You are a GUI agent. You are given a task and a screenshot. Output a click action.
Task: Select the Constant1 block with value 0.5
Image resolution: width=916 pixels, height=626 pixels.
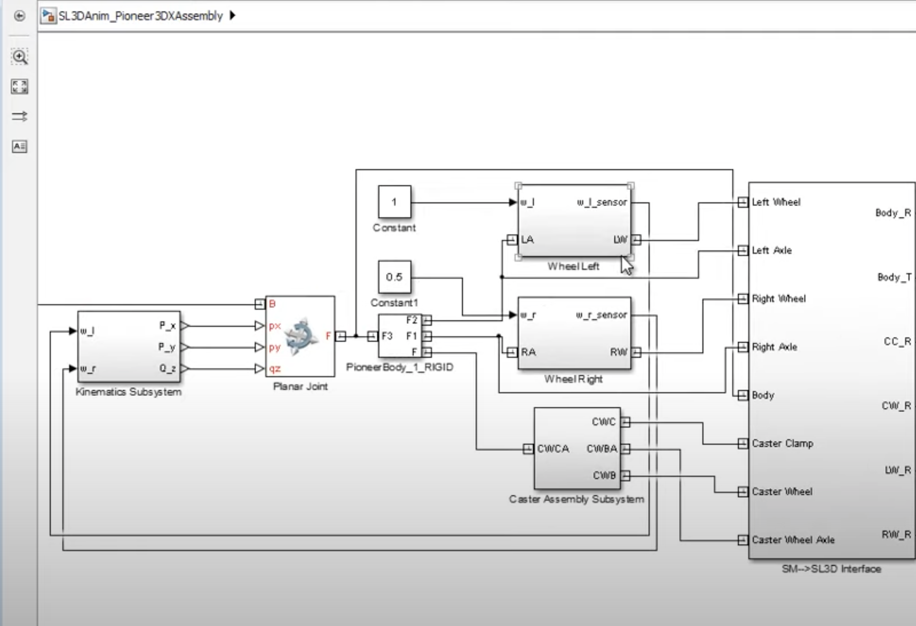394,277
